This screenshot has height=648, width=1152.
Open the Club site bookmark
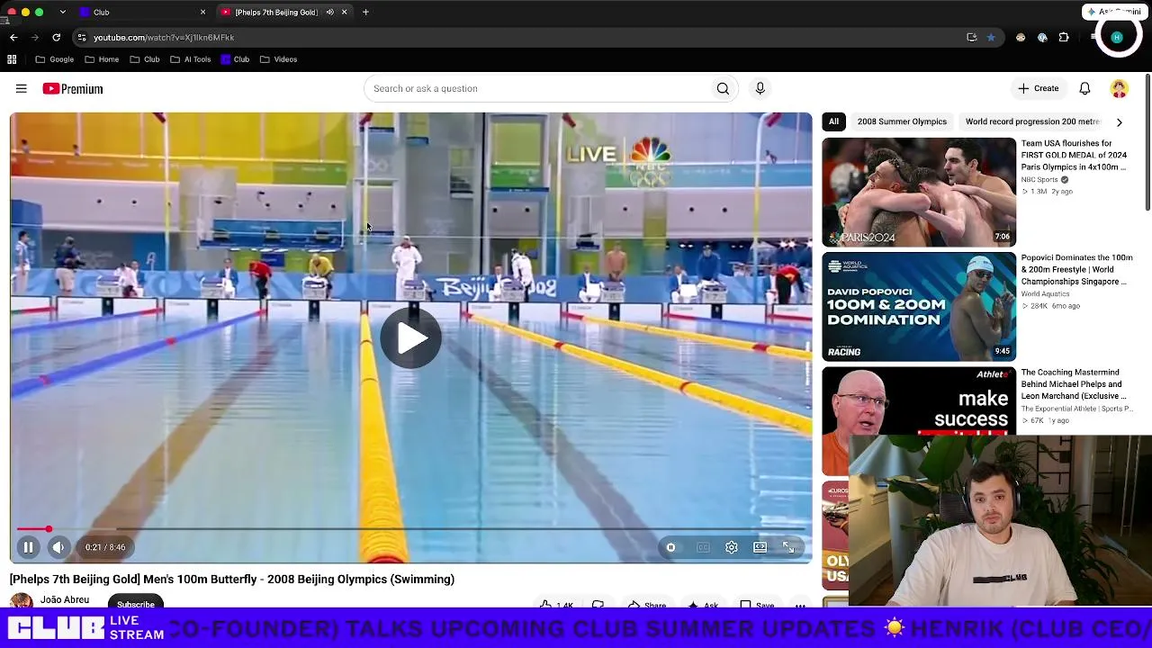pyautogui.click(x=235, y=59)
